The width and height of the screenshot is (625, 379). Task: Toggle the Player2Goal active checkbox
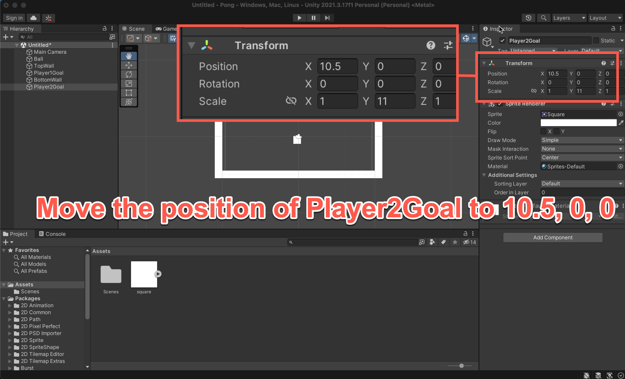[502, 41]
